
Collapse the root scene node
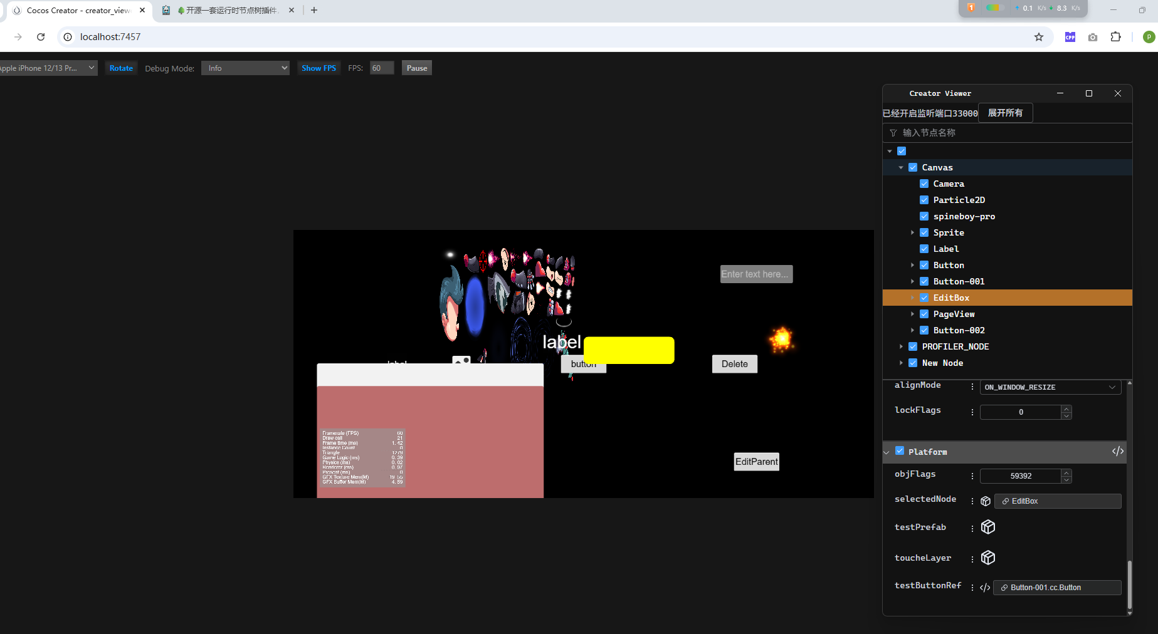[890, 151]
